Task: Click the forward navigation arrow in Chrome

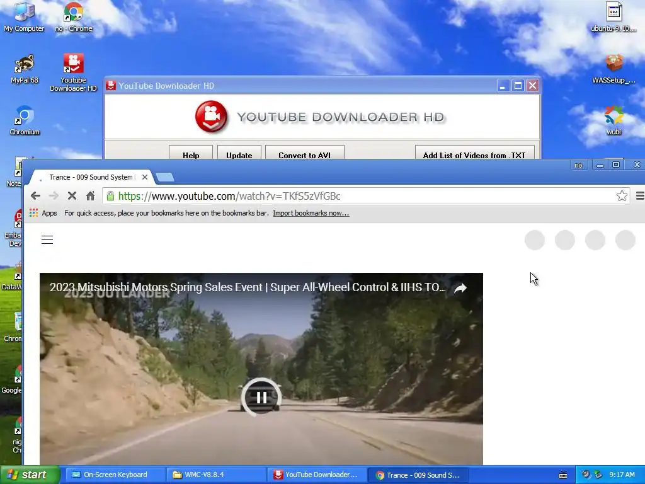Action: [54, 196]
